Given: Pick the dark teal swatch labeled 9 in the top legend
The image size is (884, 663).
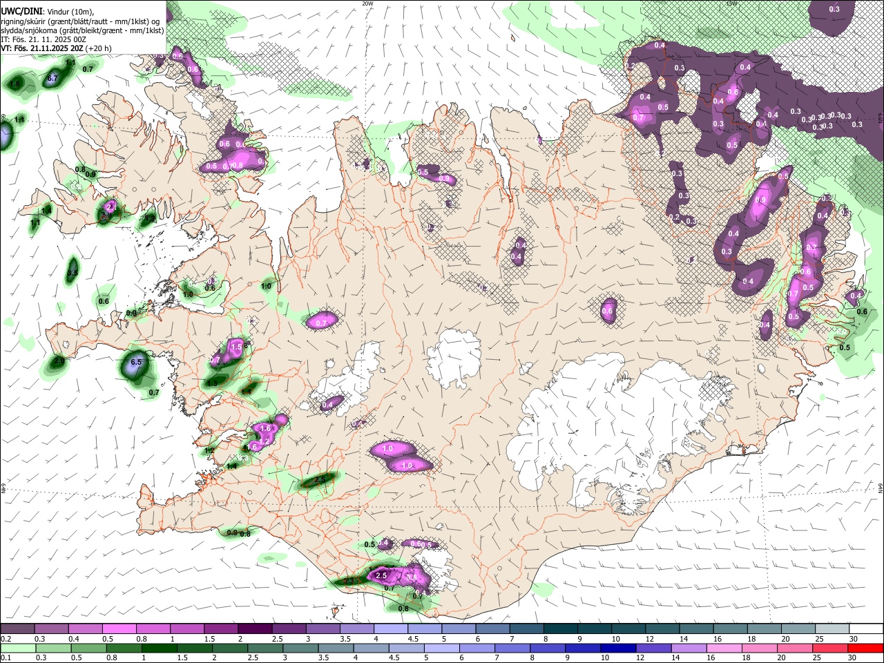Looking at the screenshot, I should tap(595, 628).
